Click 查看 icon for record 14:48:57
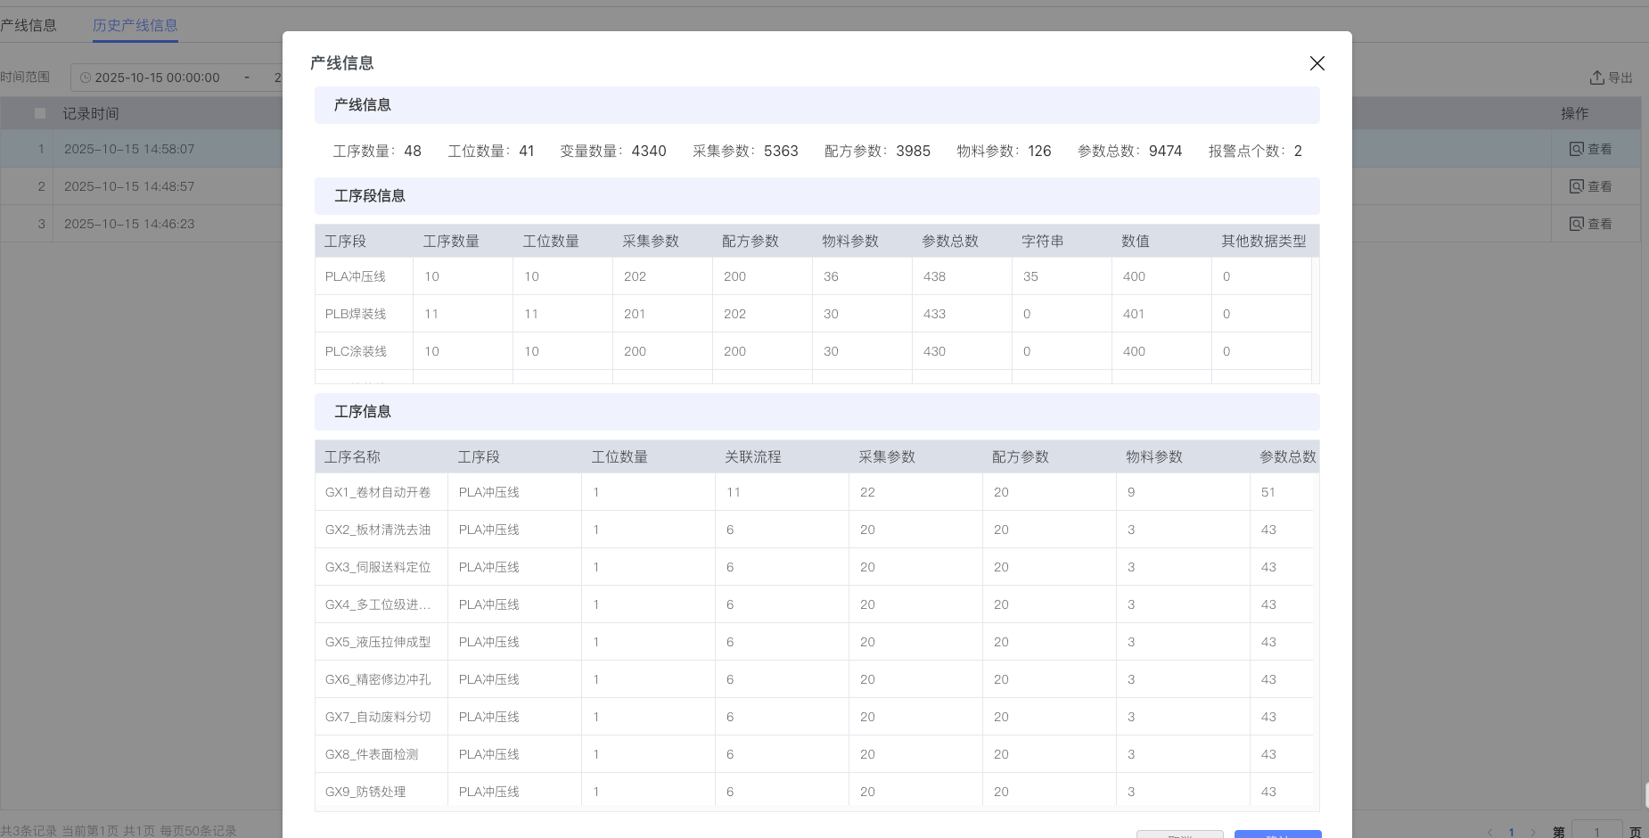Screen dimensions: 1649x838 (x=1576, y=186)
